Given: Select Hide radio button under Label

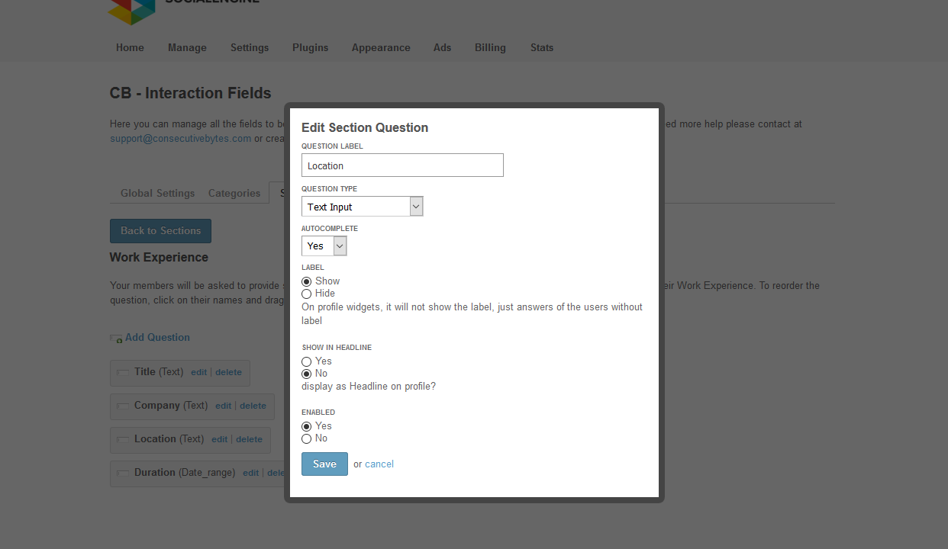Looking at the screenshot, I should [307, 294].
